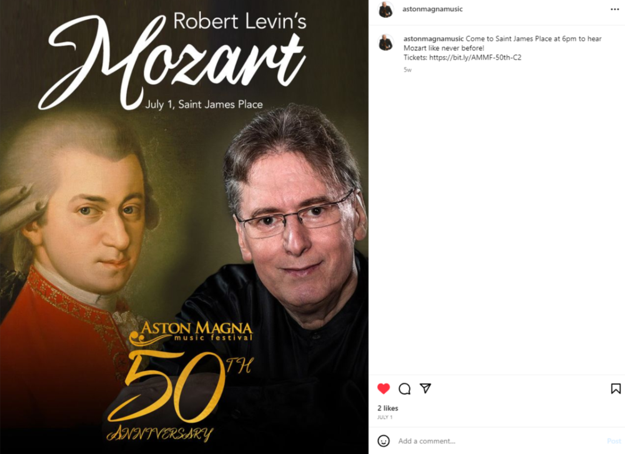Screen dimensions: 625x454
Task: Save post with bookmark icon
Action: click(x=616, y=389)
